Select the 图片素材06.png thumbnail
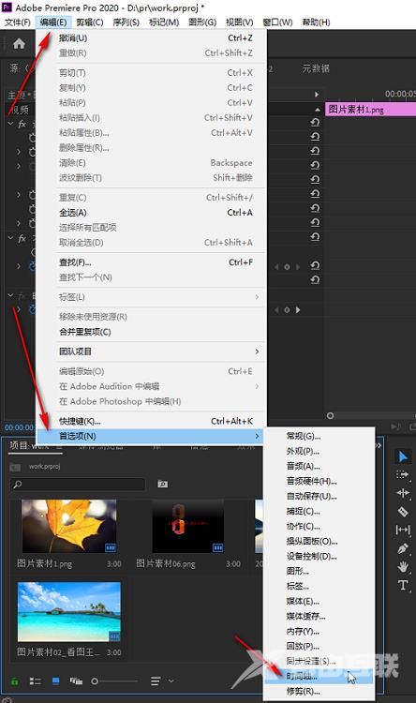 click(x=187, y=527)
